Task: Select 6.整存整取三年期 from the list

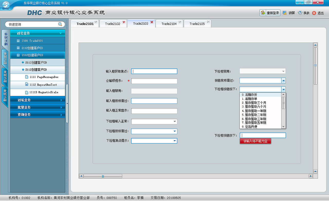Action: (x=261, y=119)
